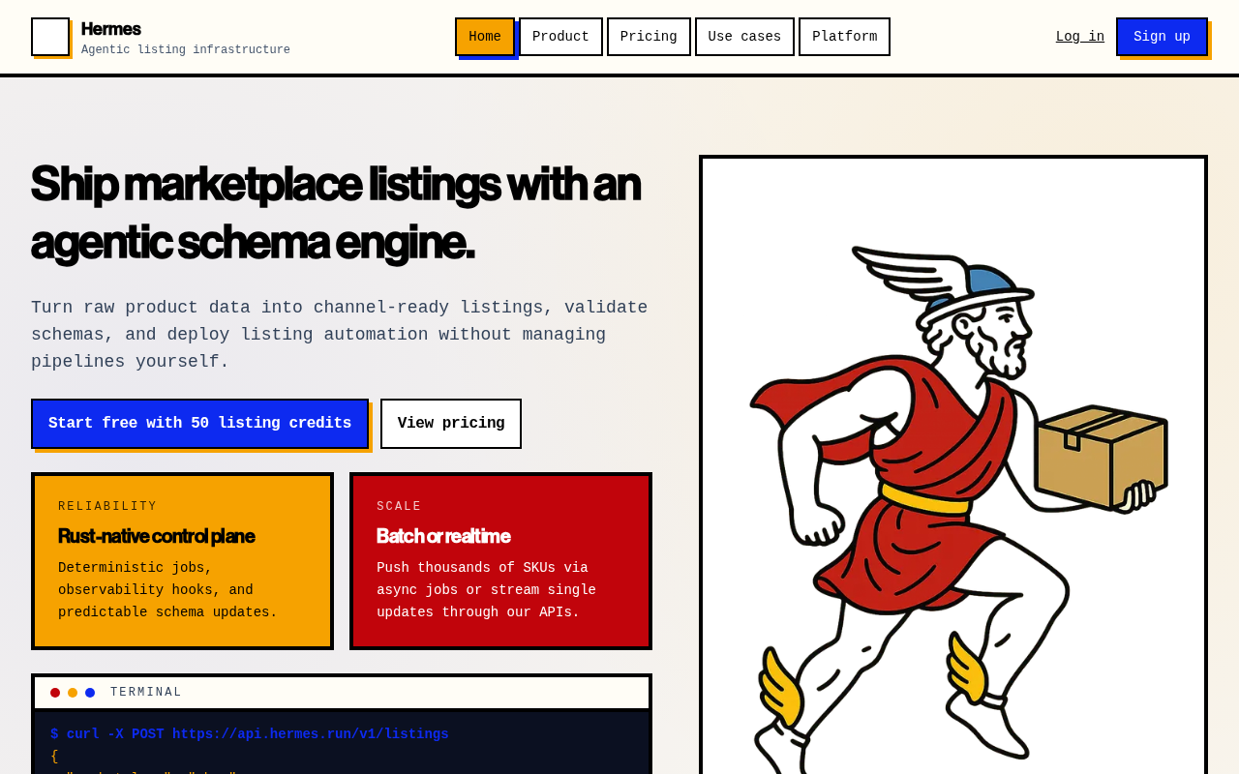Open the Rust-native control plane card
Screen dimensions: 1239x774
click(x=182, y=561)
